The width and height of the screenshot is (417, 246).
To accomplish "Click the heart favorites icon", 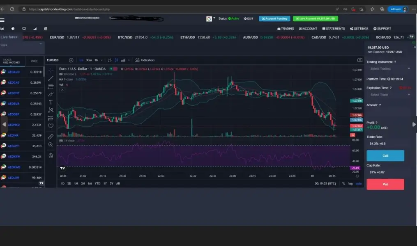I will 51,126.
